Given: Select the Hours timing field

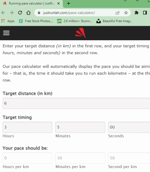Looking at the screenshot, I should click(x=27, y=127).
